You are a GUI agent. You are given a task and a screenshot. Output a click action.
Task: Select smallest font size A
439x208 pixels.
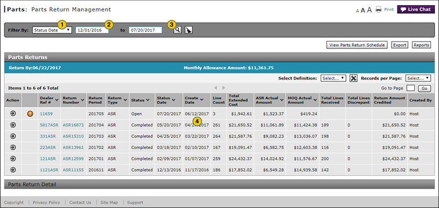[358, 11]
